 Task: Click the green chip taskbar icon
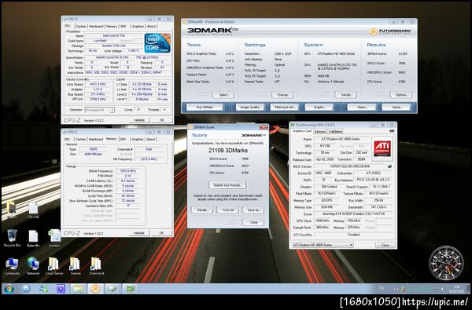[x=131, y=289]
